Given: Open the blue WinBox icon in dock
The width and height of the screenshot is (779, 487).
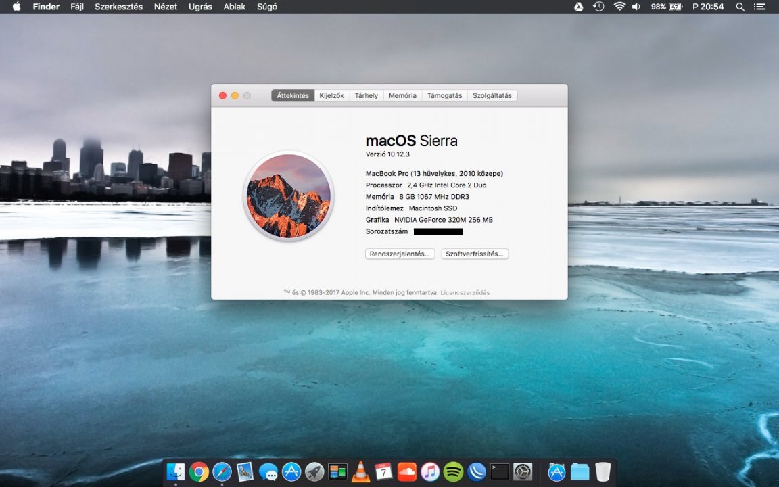Looking at the screenshot, I should (x=477, y=471).
